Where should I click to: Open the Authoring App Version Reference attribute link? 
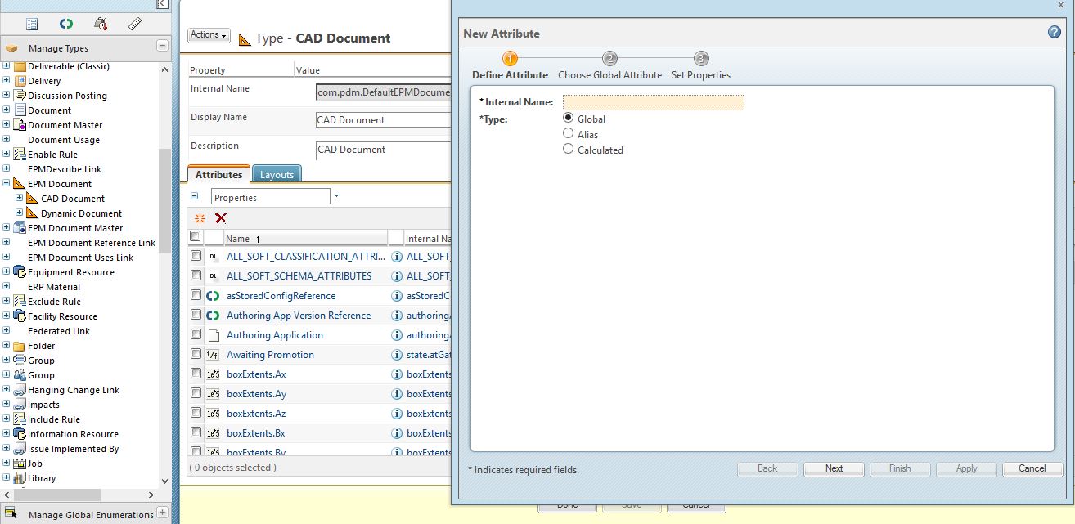(299, 316)
